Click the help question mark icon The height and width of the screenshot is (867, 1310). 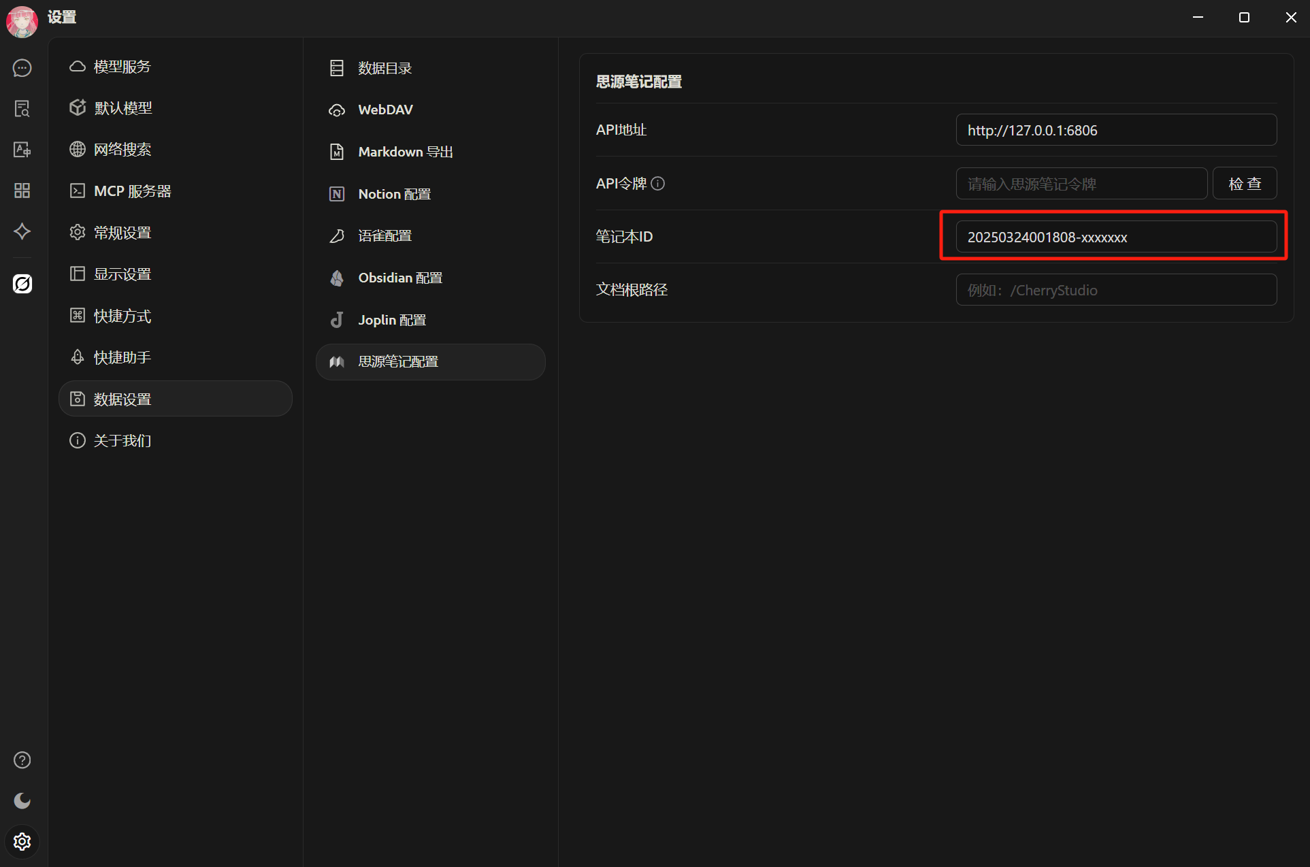coord(22,760)
